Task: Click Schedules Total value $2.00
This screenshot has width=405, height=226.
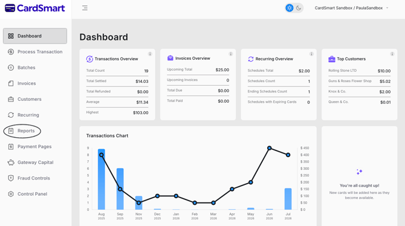Action: coord(304,71)
